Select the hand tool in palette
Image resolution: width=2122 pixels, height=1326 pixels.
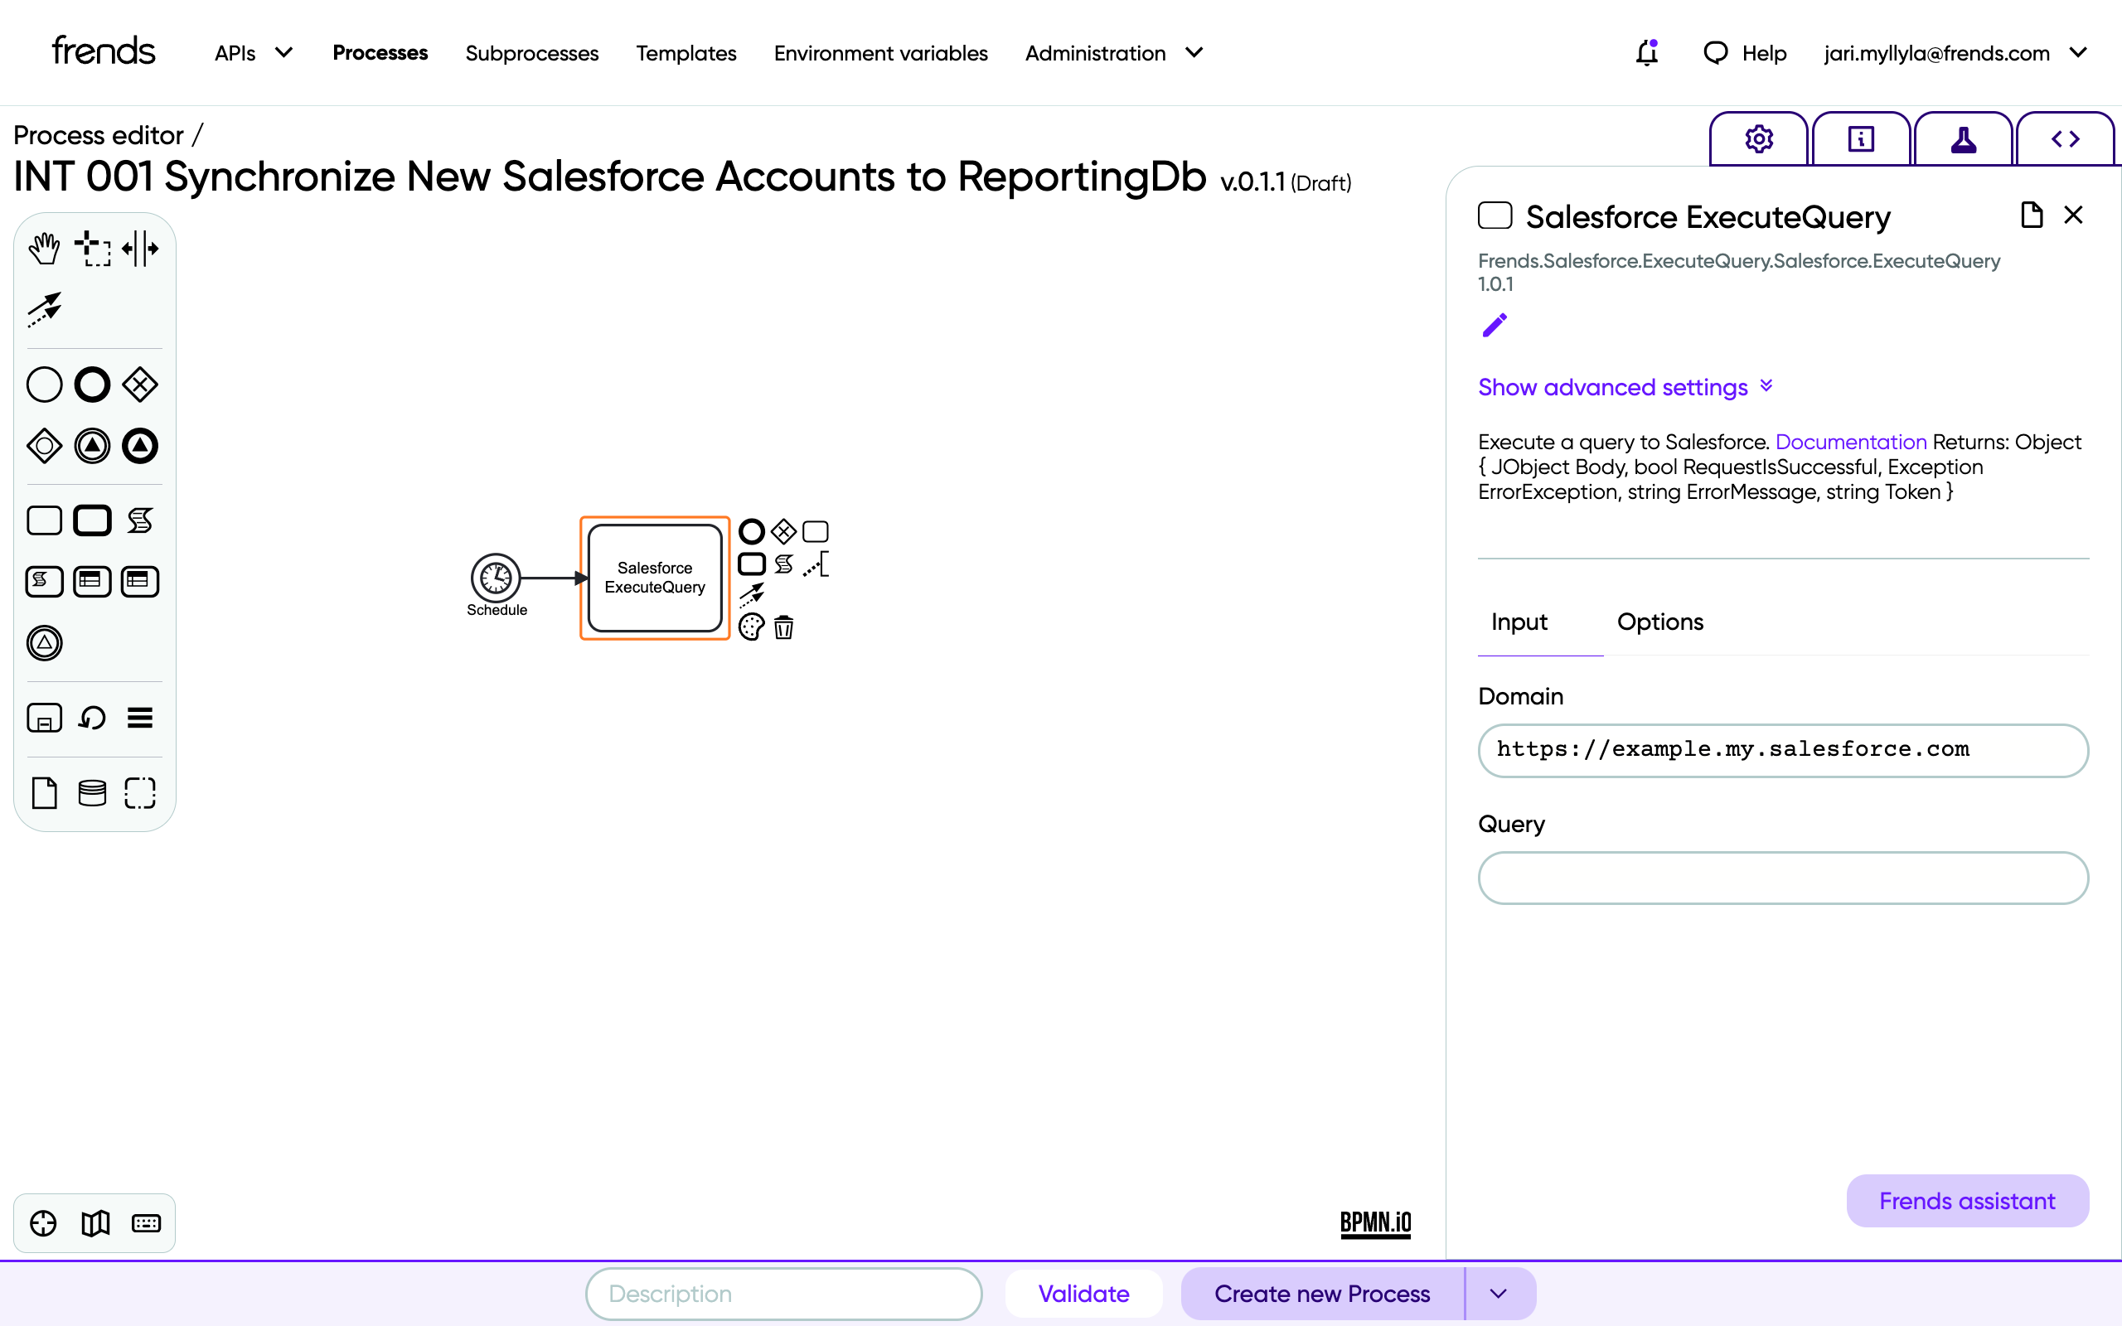click(44, 249)
